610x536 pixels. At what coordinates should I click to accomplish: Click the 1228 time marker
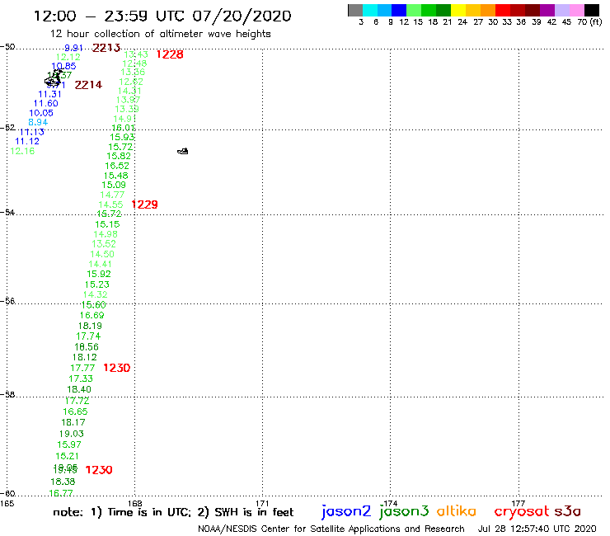click(170, 54)
